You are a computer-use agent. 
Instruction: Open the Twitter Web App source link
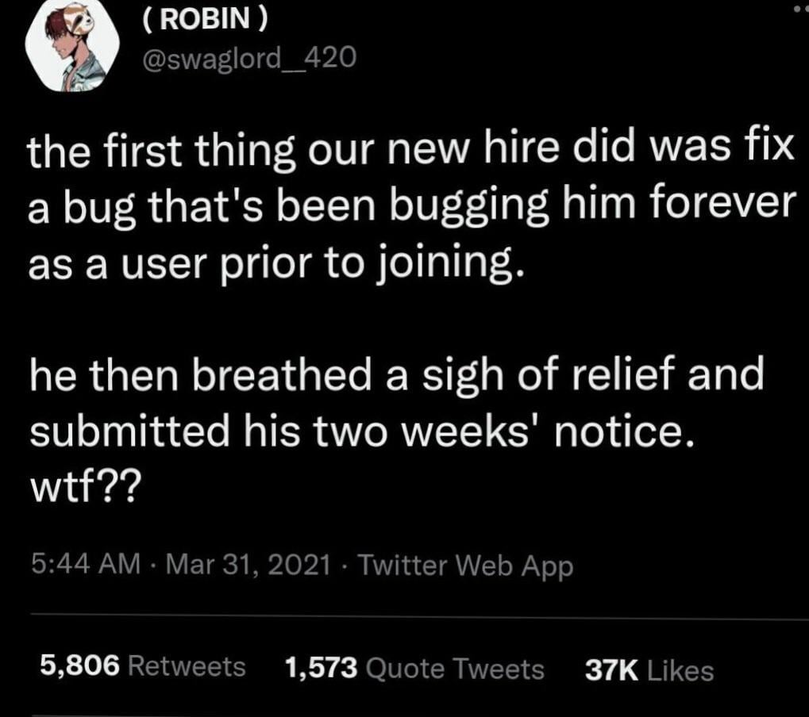pos(465,565)
